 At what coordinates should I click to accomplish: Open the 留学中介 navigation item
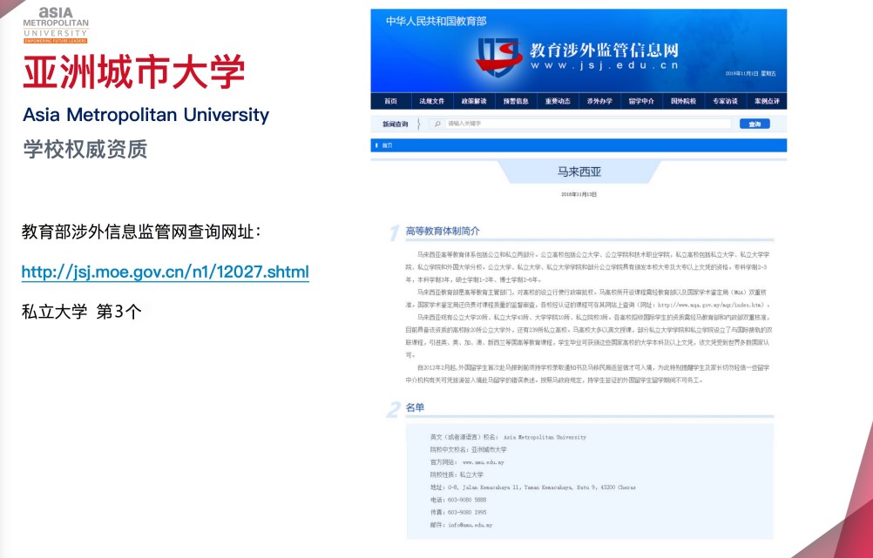641,101
